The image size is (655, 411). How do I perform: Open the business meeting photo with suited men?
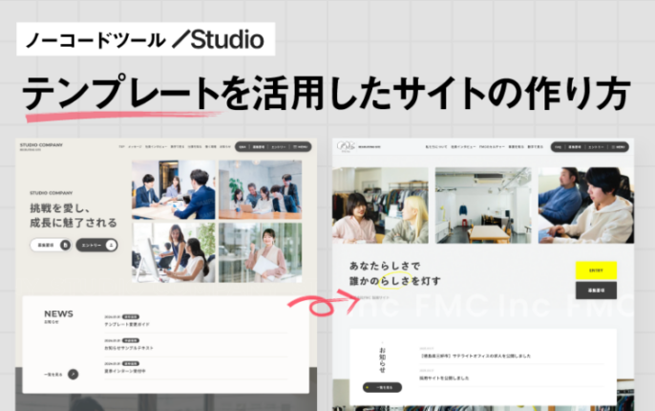[x=174, y=190]
